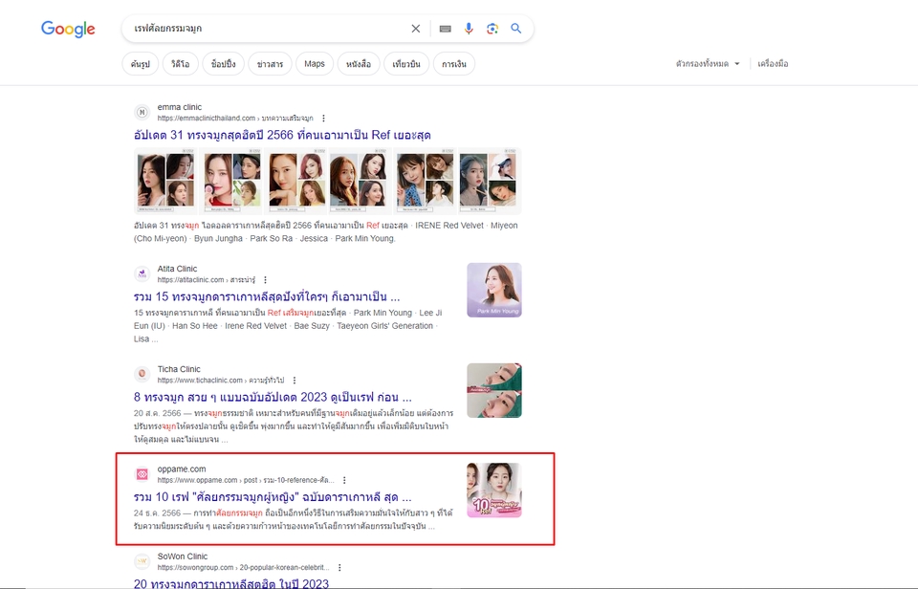This screenshot has width=918, height=589.
Task: Open the third image thumbnail in emma clinic result
Action: point(297,181)
